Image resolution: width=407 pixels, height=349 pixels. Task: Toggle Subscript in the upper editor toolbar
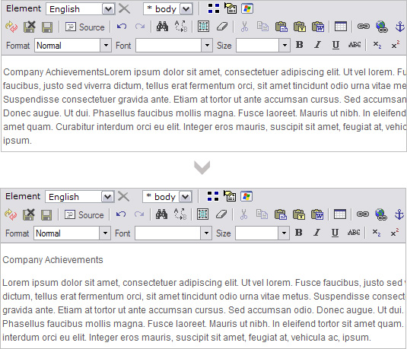click(377, 45)
